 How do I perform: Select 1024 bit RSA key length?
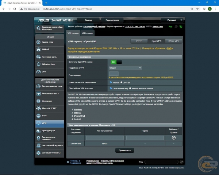[111, 82]
